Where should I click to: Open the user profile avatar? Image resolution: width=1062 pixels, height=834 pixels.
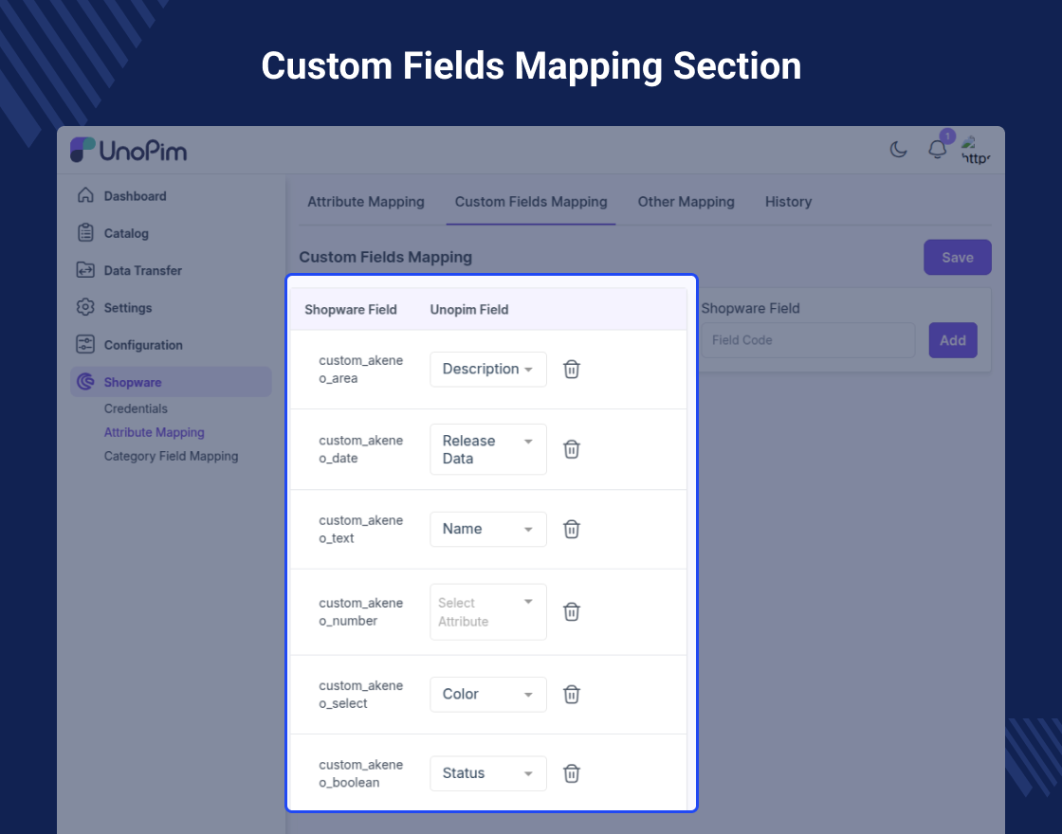976,151
